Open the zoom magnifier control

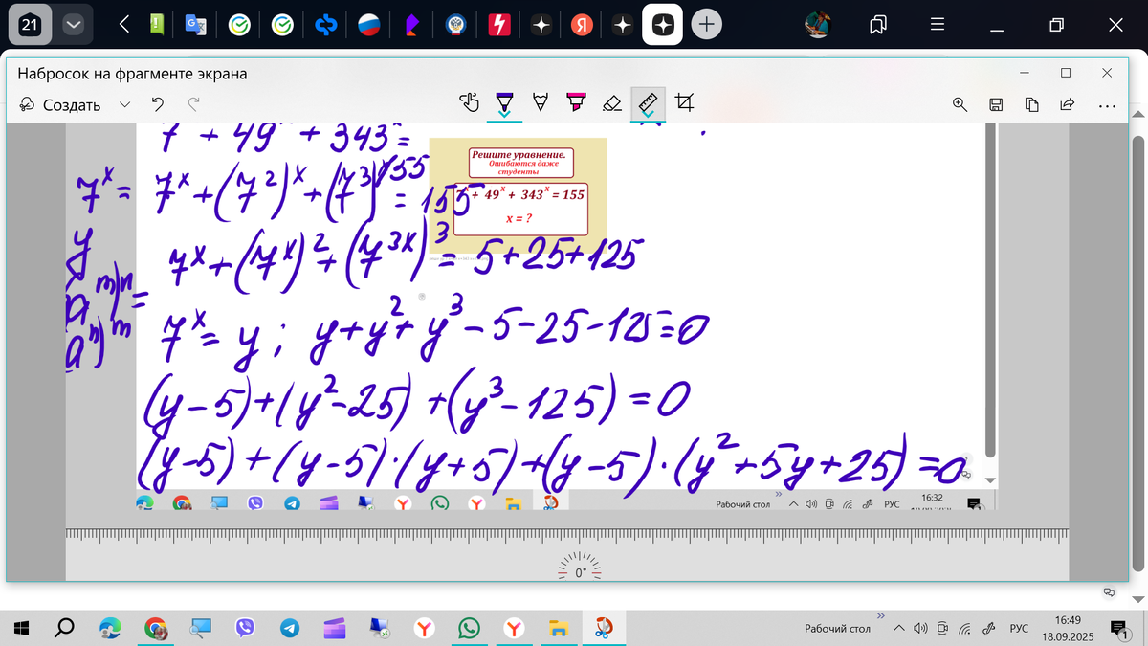pos(960,104)
